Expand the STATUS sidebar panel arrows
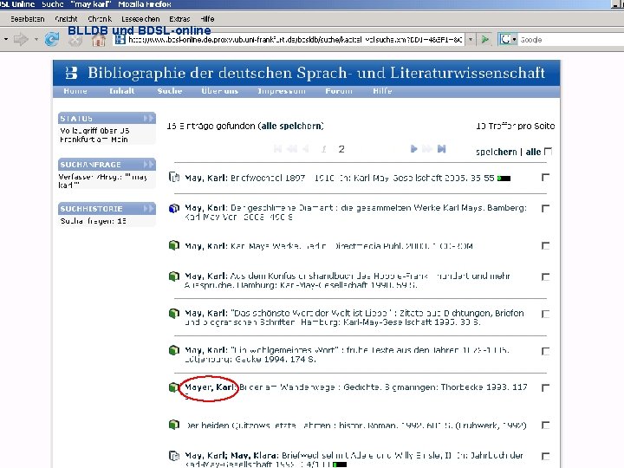The height and width of the screenshot is (468, 624). click(x=148, y=118)
